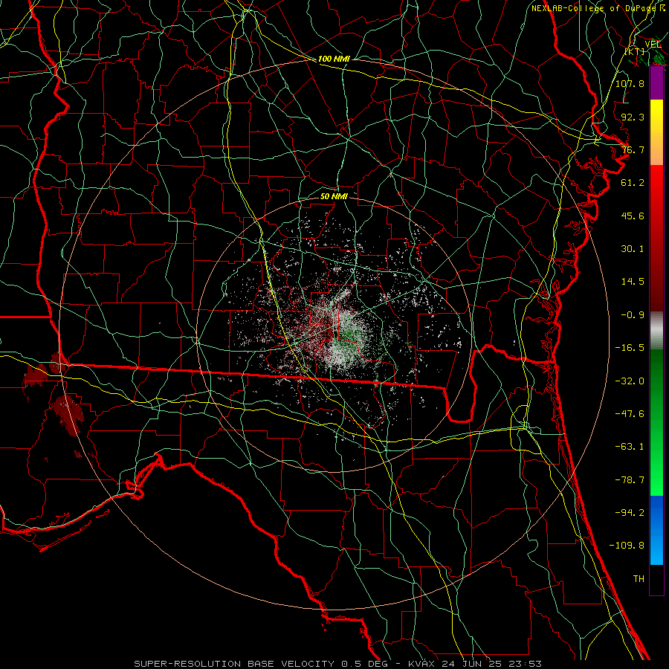669x669 pixels.
Task: Click the Super-Resolution Base Velocity caption
Action: pos(337,664)
